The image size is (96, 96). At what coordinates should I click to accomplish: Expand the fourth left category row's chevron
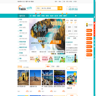(x=27, y=36)
